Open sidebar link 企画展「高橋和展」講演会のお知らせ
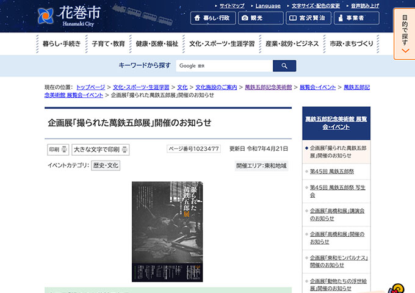Viewport: 415px width, 293px height. [x=337, y=215]
